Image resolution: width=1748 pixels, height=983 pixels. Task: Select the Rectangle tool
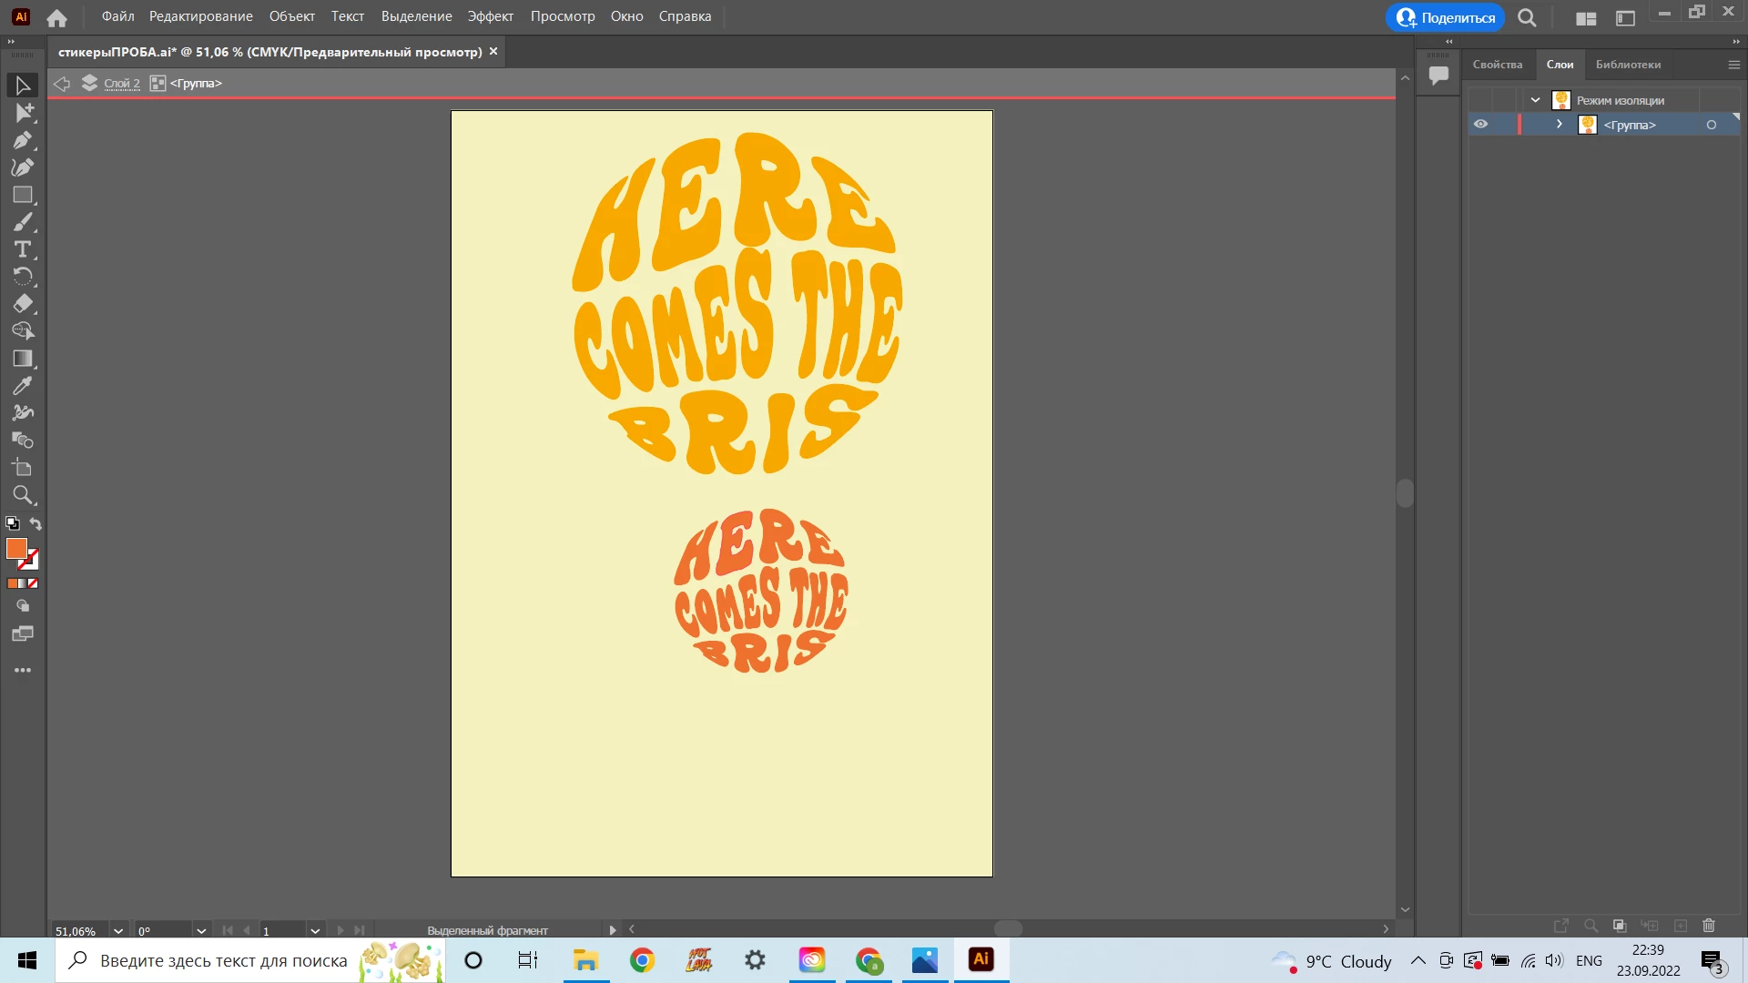23,195
